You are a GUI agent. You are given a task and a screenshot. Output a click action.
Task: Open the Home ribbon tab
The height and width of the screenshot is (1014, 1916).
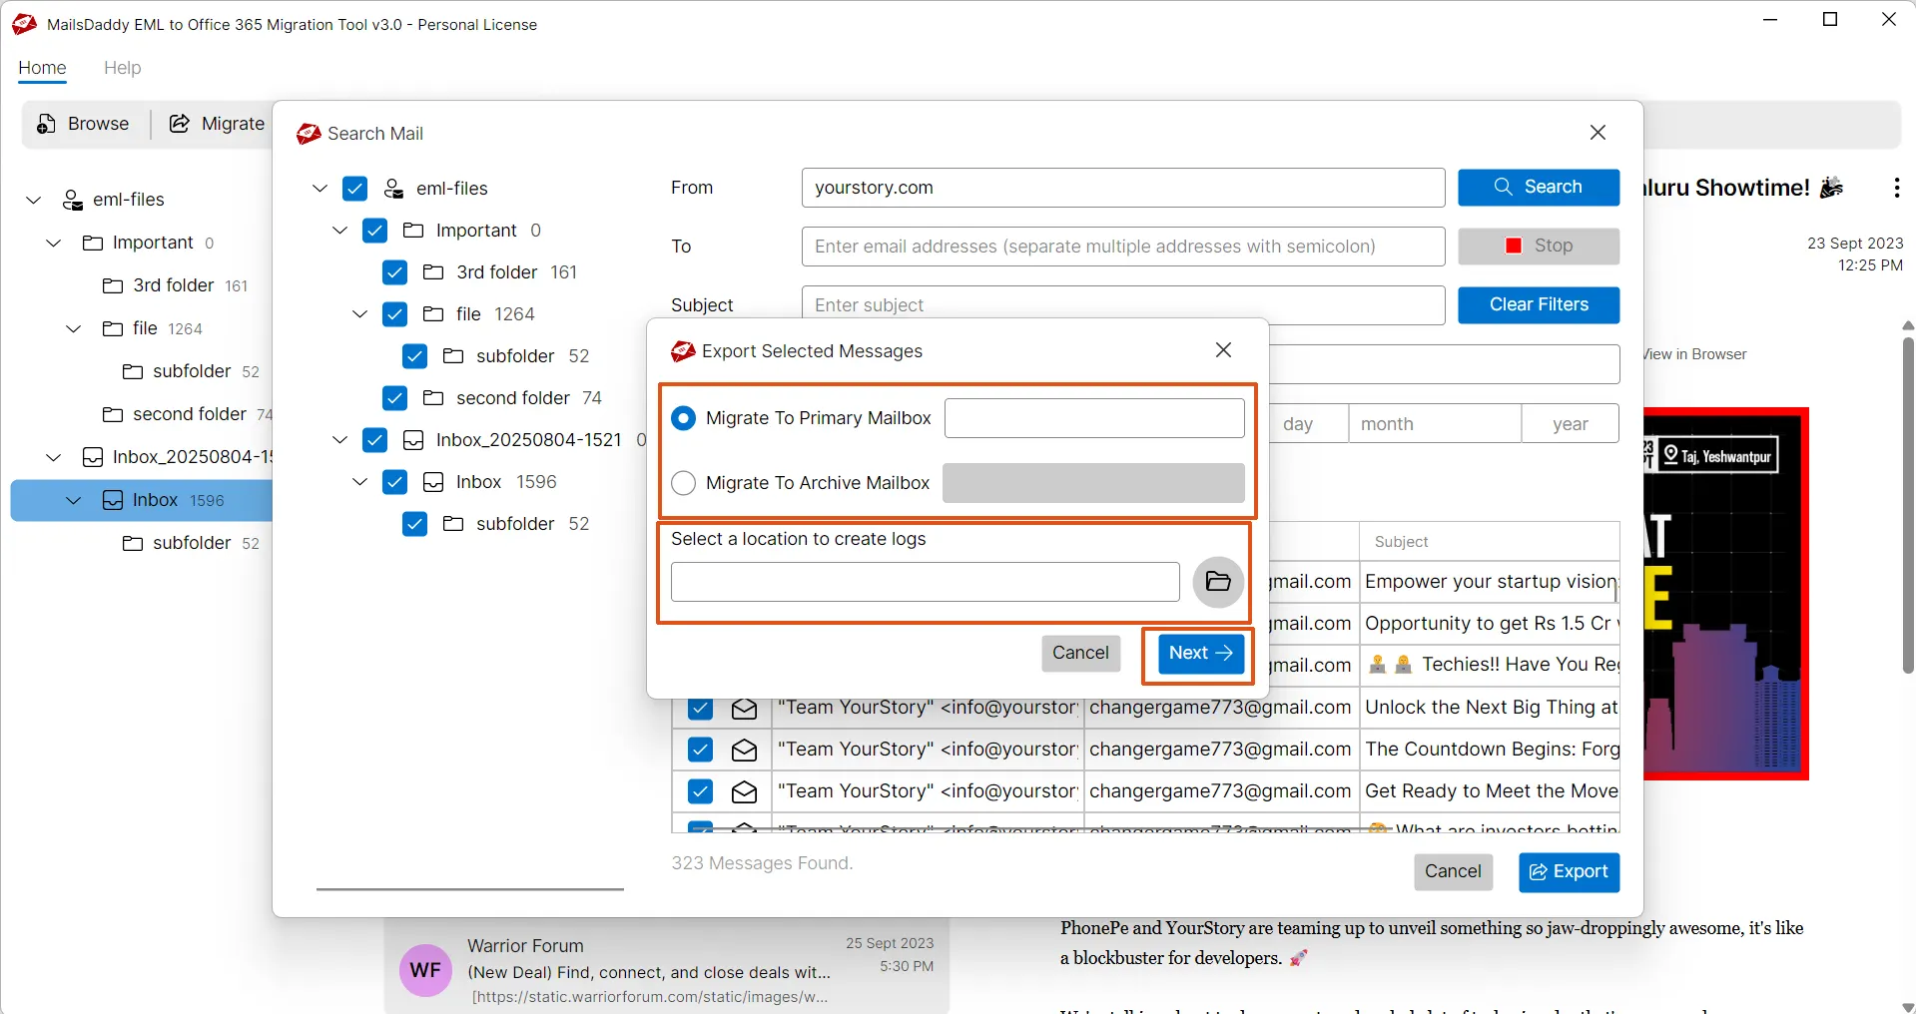[x=42, y=68]
